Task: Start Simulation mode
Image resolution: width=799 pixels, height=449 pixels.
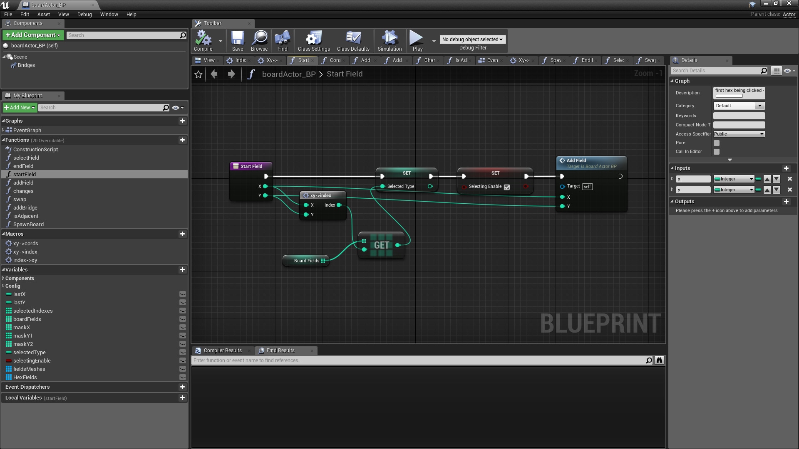Action: coord(389,40)
